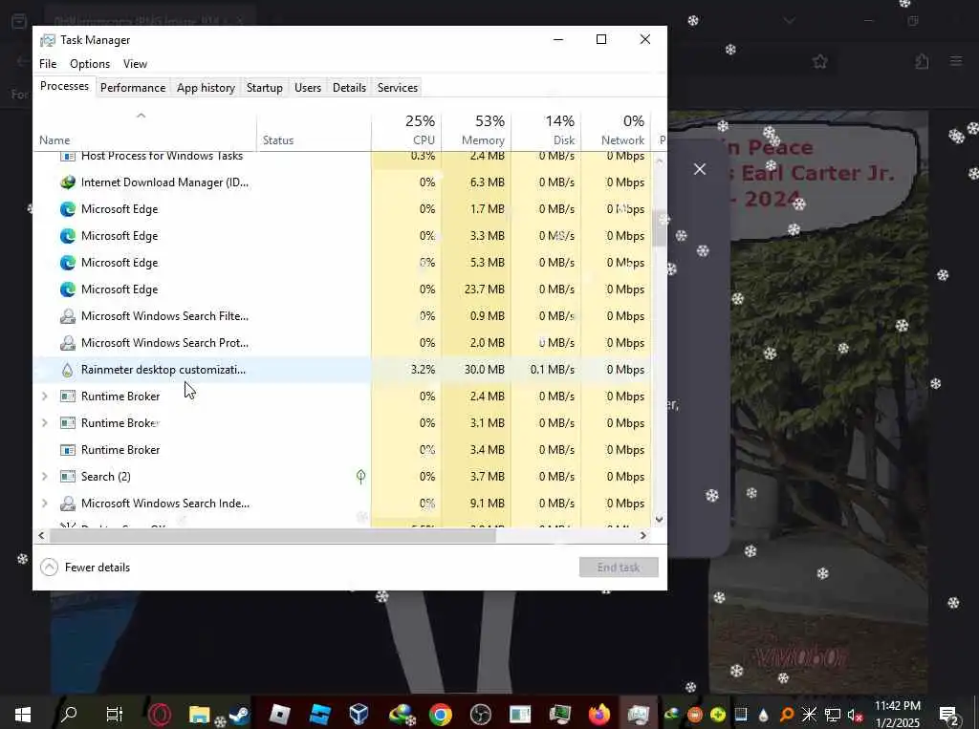979x729 pixels.
Task: Open taskbar search magnifier
Action: pos(69,714)
